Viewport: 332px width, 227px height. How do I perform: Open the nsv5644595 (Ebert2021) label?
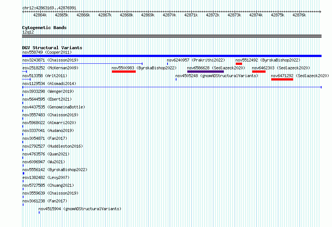coord(47,99)
